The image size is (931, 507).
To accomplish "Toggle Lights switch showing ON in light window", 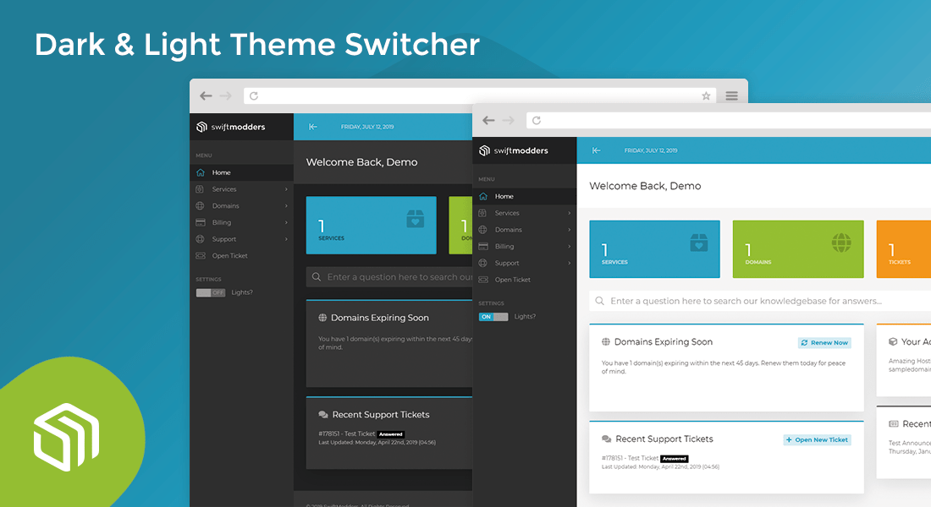I will coord(493,317).
